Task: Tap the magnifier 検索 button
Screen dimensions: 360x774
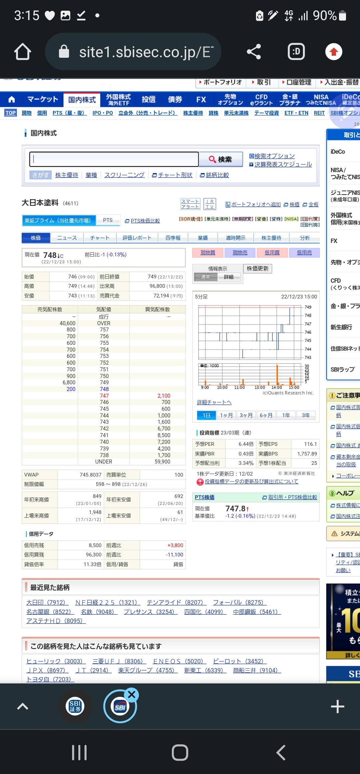Action: click(x=221, y=159)
